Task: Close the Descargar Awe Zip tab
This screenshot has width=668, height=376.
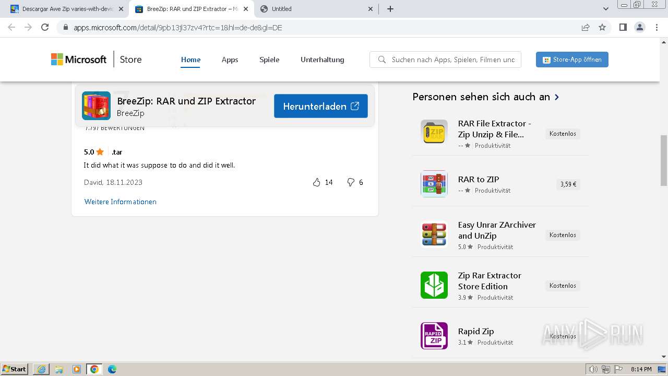Action: click(121, 9)
